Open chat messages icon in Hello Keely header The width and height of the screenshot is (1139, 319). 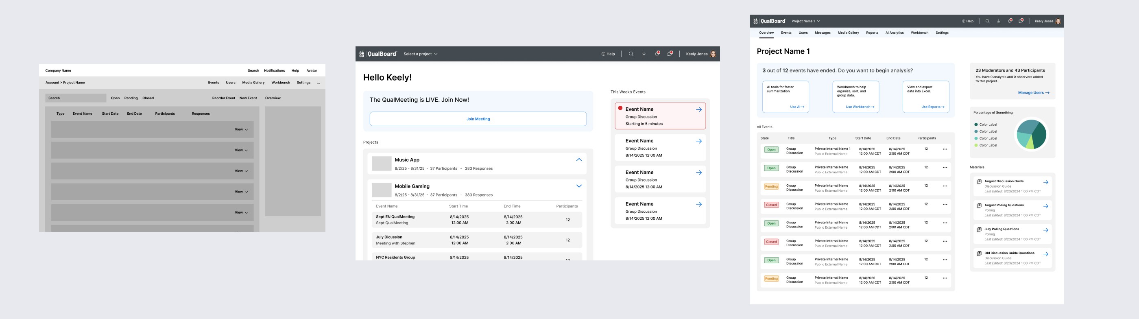click(x=670, y=54)
